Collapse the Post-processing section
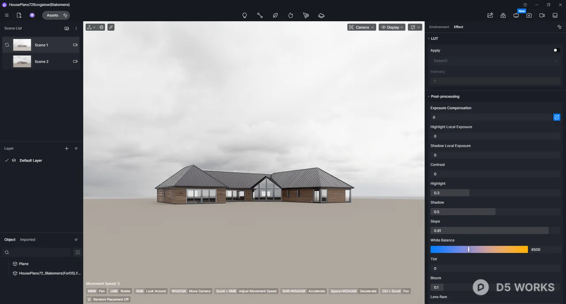This screenshot has height=304, width=566. [x=429, y=96]
